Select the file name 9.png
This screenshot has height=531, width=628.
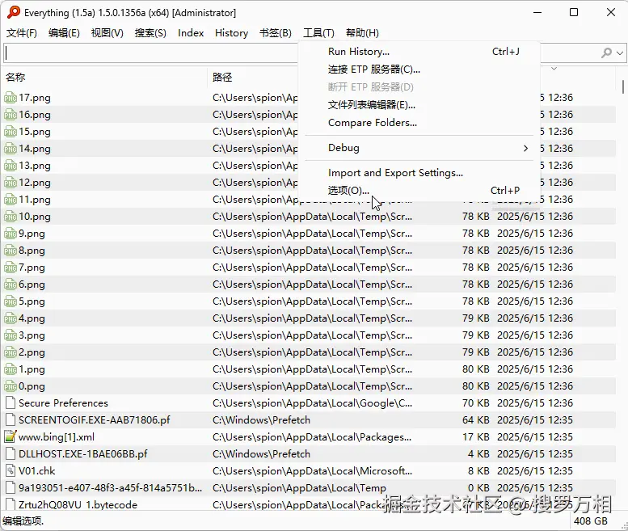pyautogui.click(x=32, y=234)
